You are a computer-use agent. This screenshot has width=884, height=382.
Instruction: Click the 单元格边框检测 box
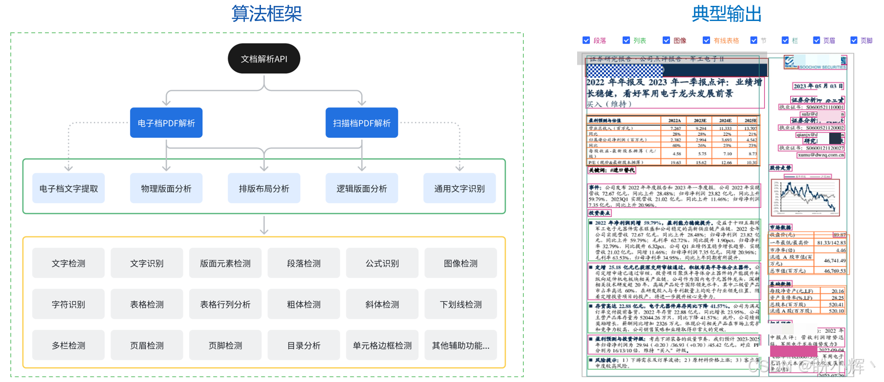(382, 345)
